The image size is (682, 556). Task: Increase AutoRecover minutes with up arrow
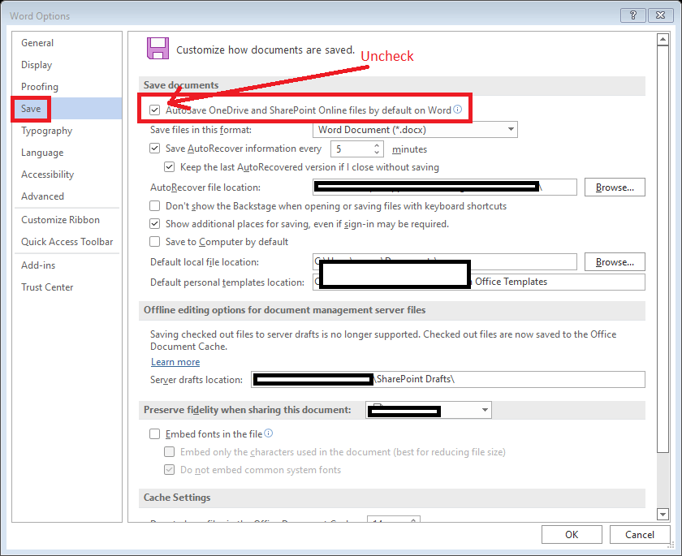coord(377,145)
